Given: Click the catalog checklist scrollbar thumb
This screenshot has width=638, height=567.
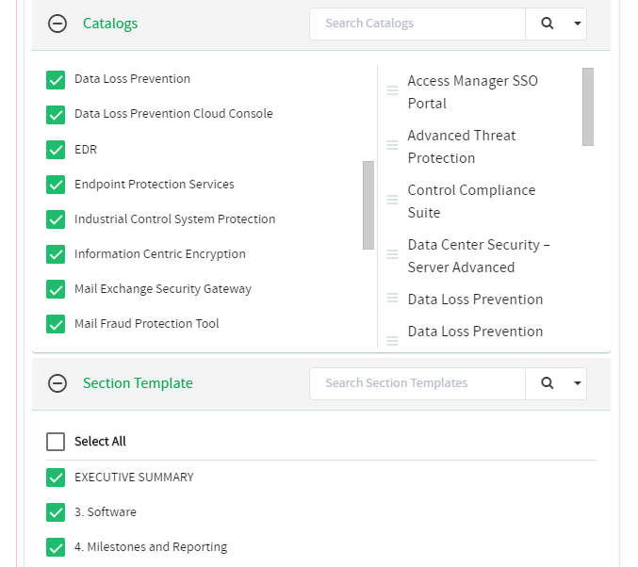Looking at the screenshot, I should pos(368,205).
